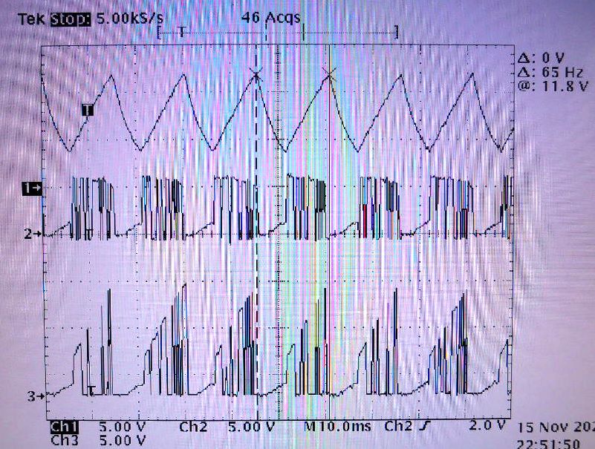This screenshot has width=595, height=449.
Task: Click the channel 1 ground marker
Action: click(x=32, y=188)
